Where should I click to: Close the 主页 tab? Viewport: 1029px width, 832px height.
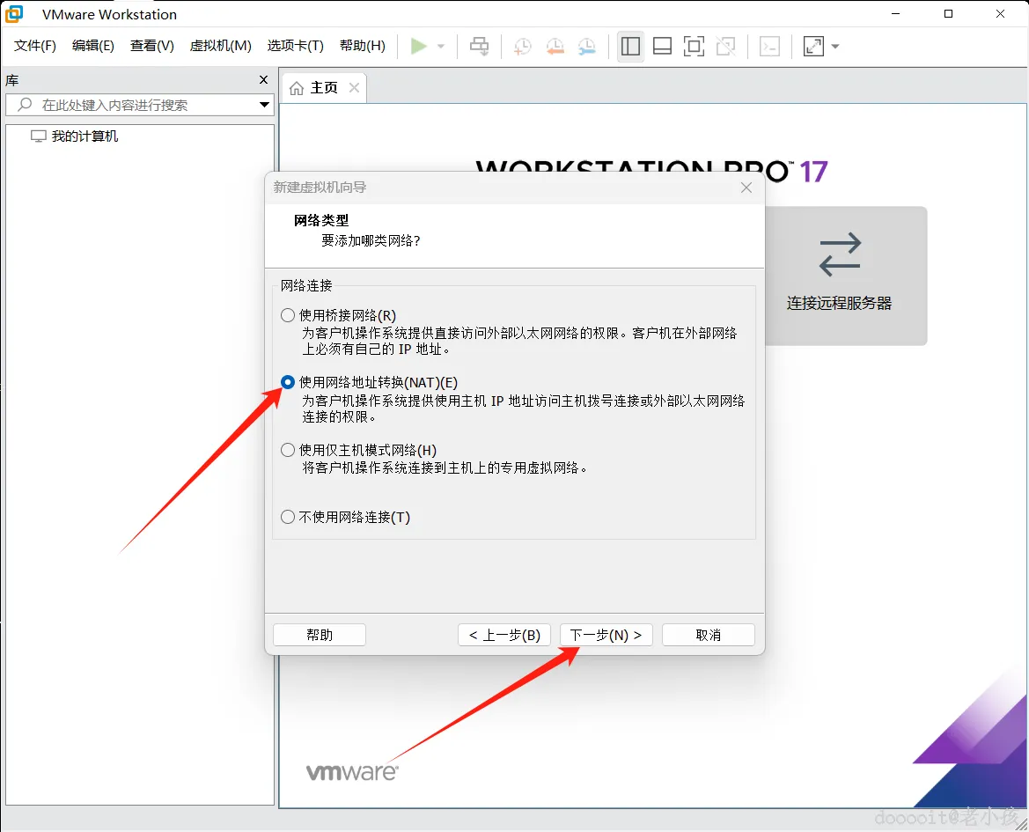(x=355, y=88)
